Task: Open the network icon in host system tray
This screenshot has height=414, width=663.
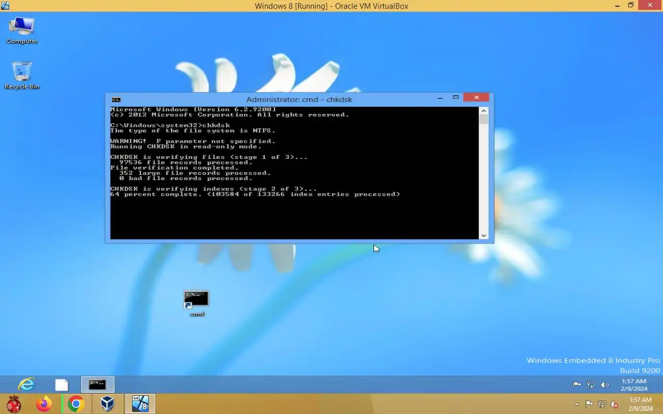Action: [x=601, y=404]
